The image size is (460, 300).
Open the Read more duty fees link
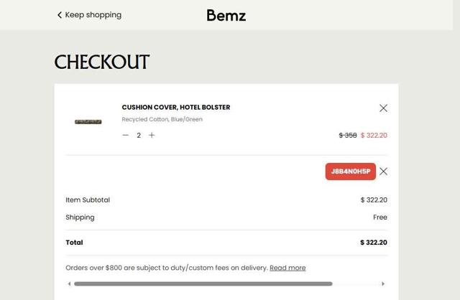tap(287, 268)
